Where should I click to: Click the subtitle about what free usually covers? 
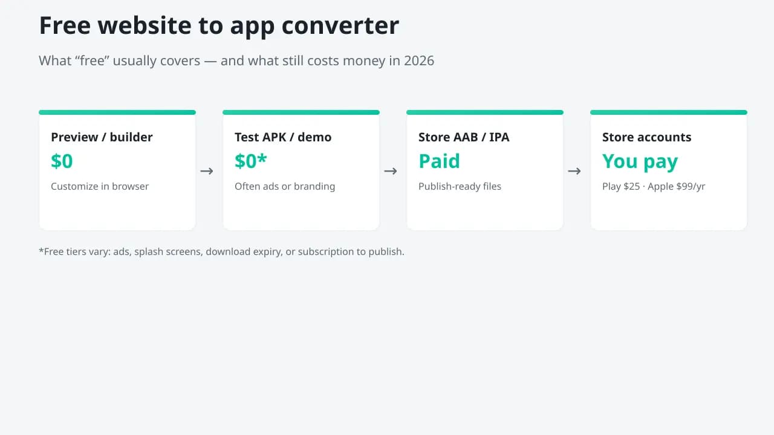(236, 60)
